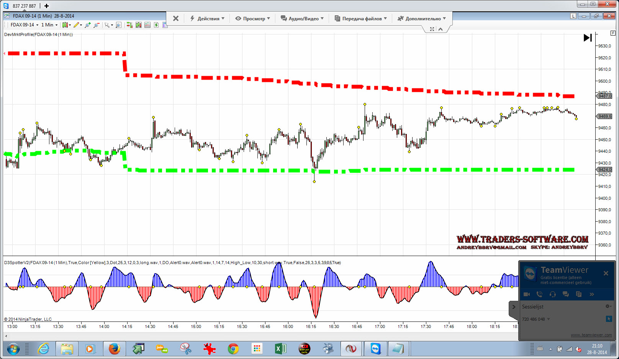
Task: Collapse the TeamViewer top toolbar
Action: pyautogui.click(x=441, y=29)
